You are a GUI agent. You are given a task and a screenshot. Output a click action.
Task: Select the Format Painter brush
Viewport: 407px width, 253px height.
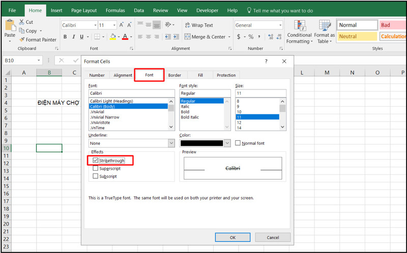[x=22, y=40]
